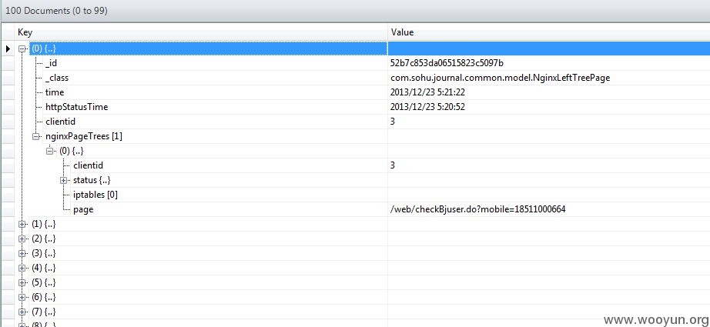Select the (5) {..} document label
This screenshot has height=327, width=710.
coord(44,282)
